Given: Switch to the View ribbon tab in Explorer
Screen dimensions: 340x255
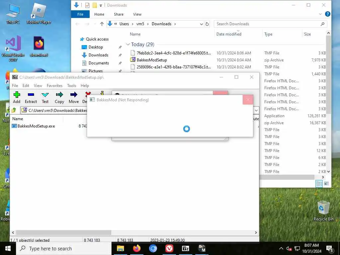Looking at the screenshot, I should click(x=137, y=14).
